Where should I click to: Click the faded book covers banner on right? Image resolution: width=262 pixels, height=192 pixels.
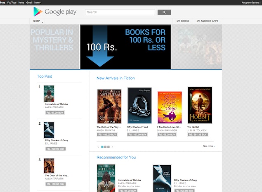197,47
